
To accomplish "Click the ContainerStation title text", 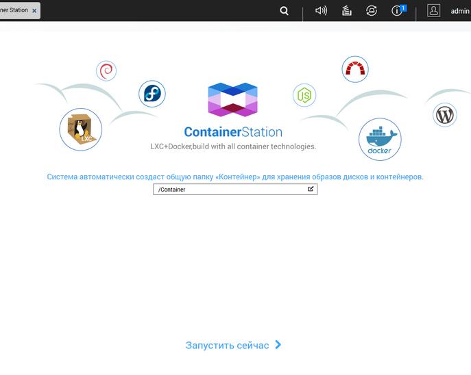I will coord(233,132).
